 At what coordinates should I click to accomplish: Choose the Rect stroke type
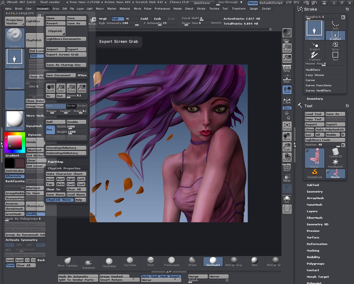(x=335, y=56)
